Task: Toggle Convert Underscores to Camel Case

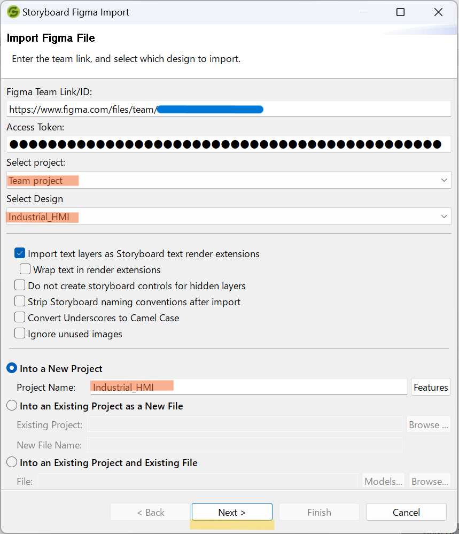Action: 20,318
